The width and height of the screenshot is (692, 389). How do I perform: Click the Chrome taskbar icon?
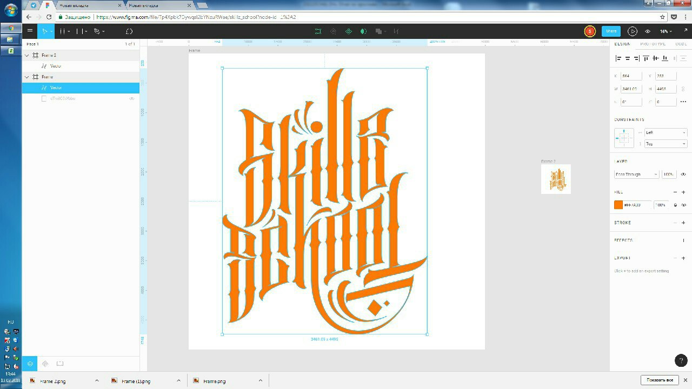point(10,28)
